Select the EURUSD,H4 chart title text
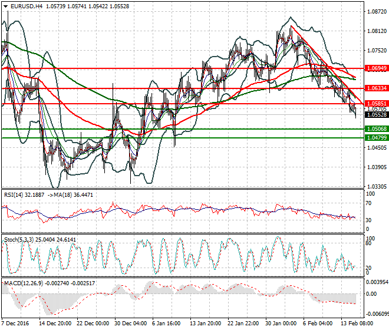The image size is (389, 330). coord(27,6)
